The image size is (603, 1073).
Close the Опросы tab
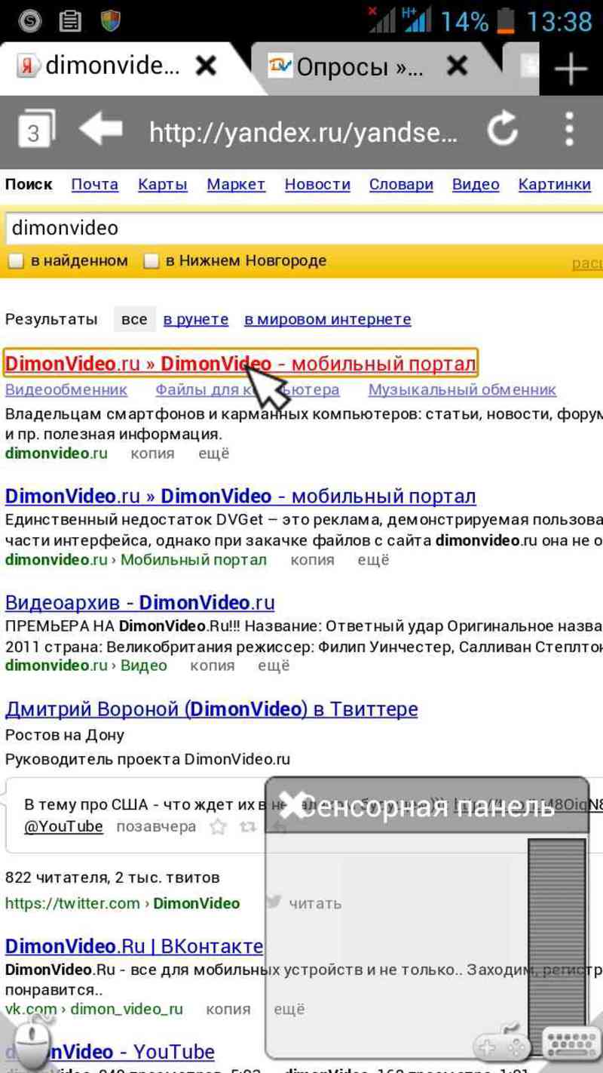pos(457,66)
